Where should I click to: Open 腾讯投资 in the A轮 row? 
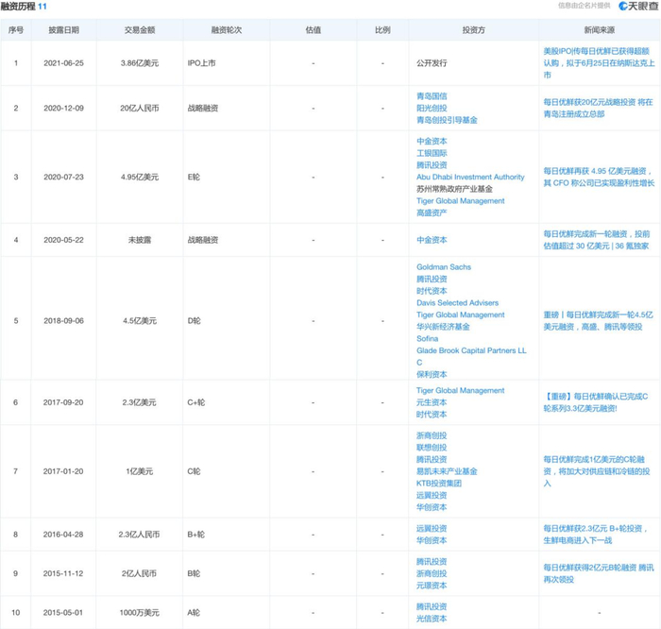432,606
